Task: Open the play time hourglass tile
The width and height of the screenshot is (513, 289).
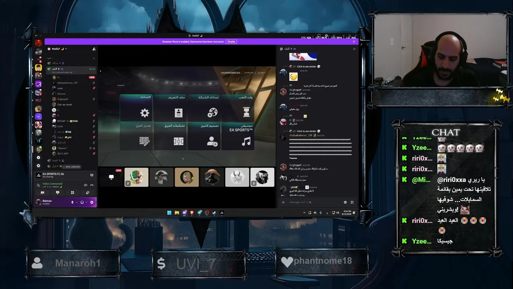Action: pyautogui.click(x=238, y=108)
